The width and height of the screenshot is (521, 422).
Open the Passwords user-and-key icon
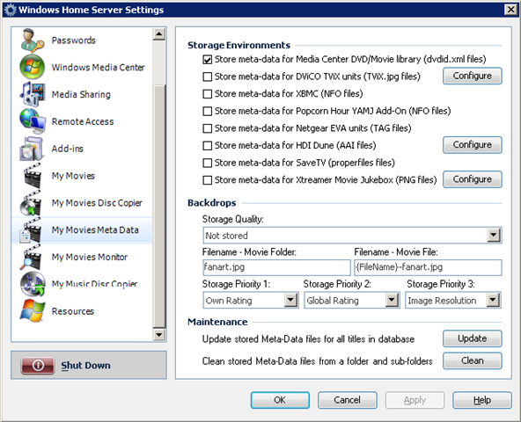tap(33, 40)
